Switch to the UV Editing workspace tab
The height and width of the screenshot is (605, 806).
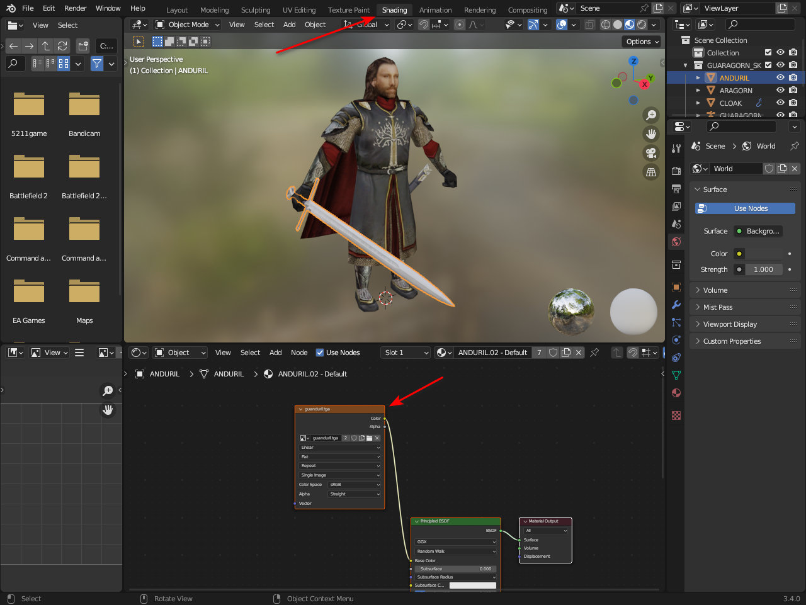(299, 10)
